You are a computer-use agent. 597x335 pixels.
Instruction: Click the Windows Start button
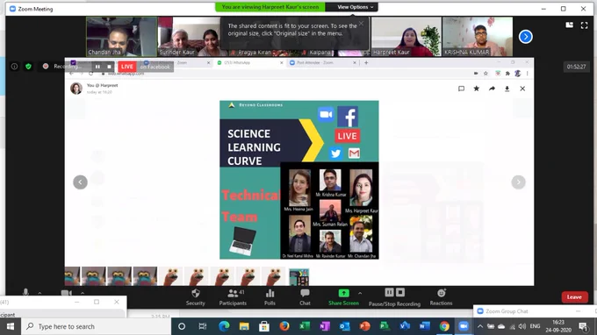coord(11,326)
